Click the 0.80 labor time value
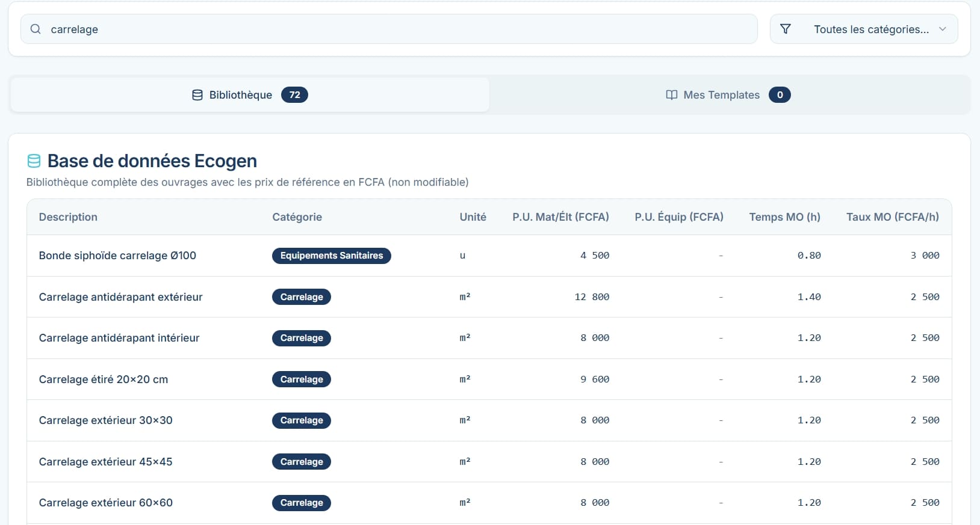This screenshot has width=980, height=525. 809,256
